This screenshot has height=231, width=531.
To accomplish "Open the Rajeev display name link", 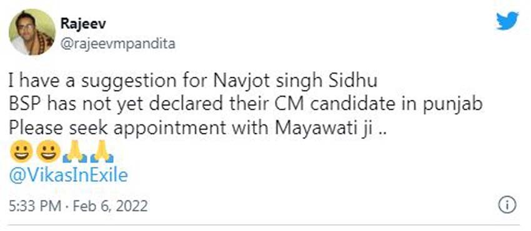I will 82,24.
